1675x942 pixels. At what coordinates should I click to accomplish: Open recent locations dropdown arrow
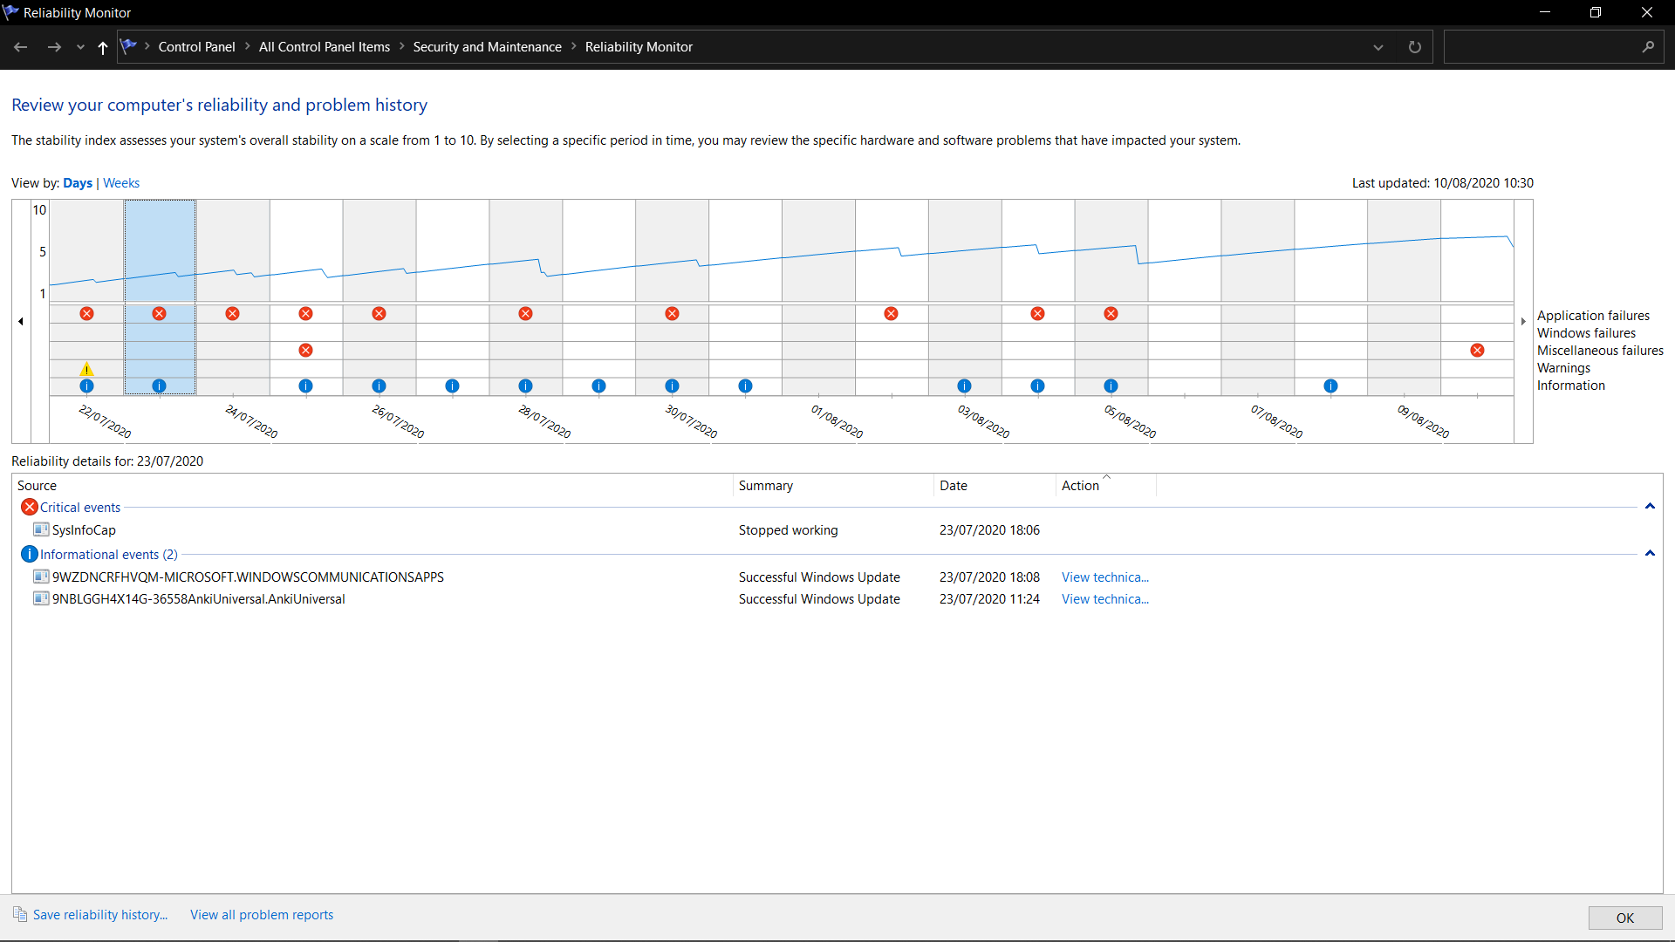(x=80, y=47)
